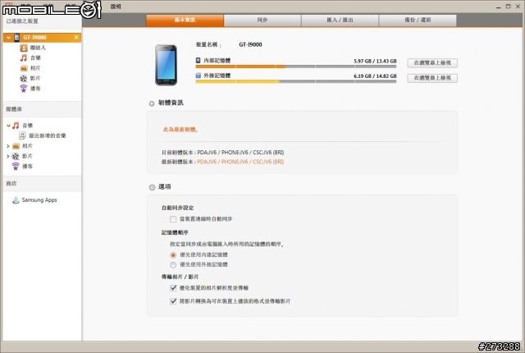
Task: Enable 當裝置連線時自動同步 auto-sync checkbox
Action: pyautogui.click(x=173, y=219)
